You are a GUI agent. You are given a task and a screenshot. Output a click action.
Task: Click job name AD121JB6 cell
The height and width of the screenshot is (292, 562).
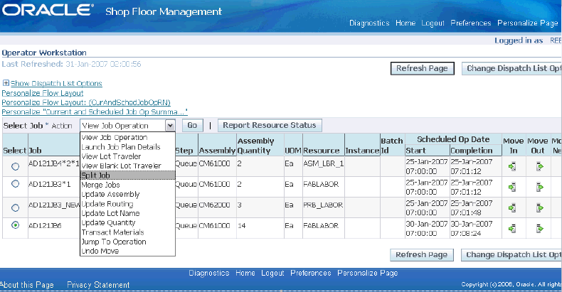45,226
